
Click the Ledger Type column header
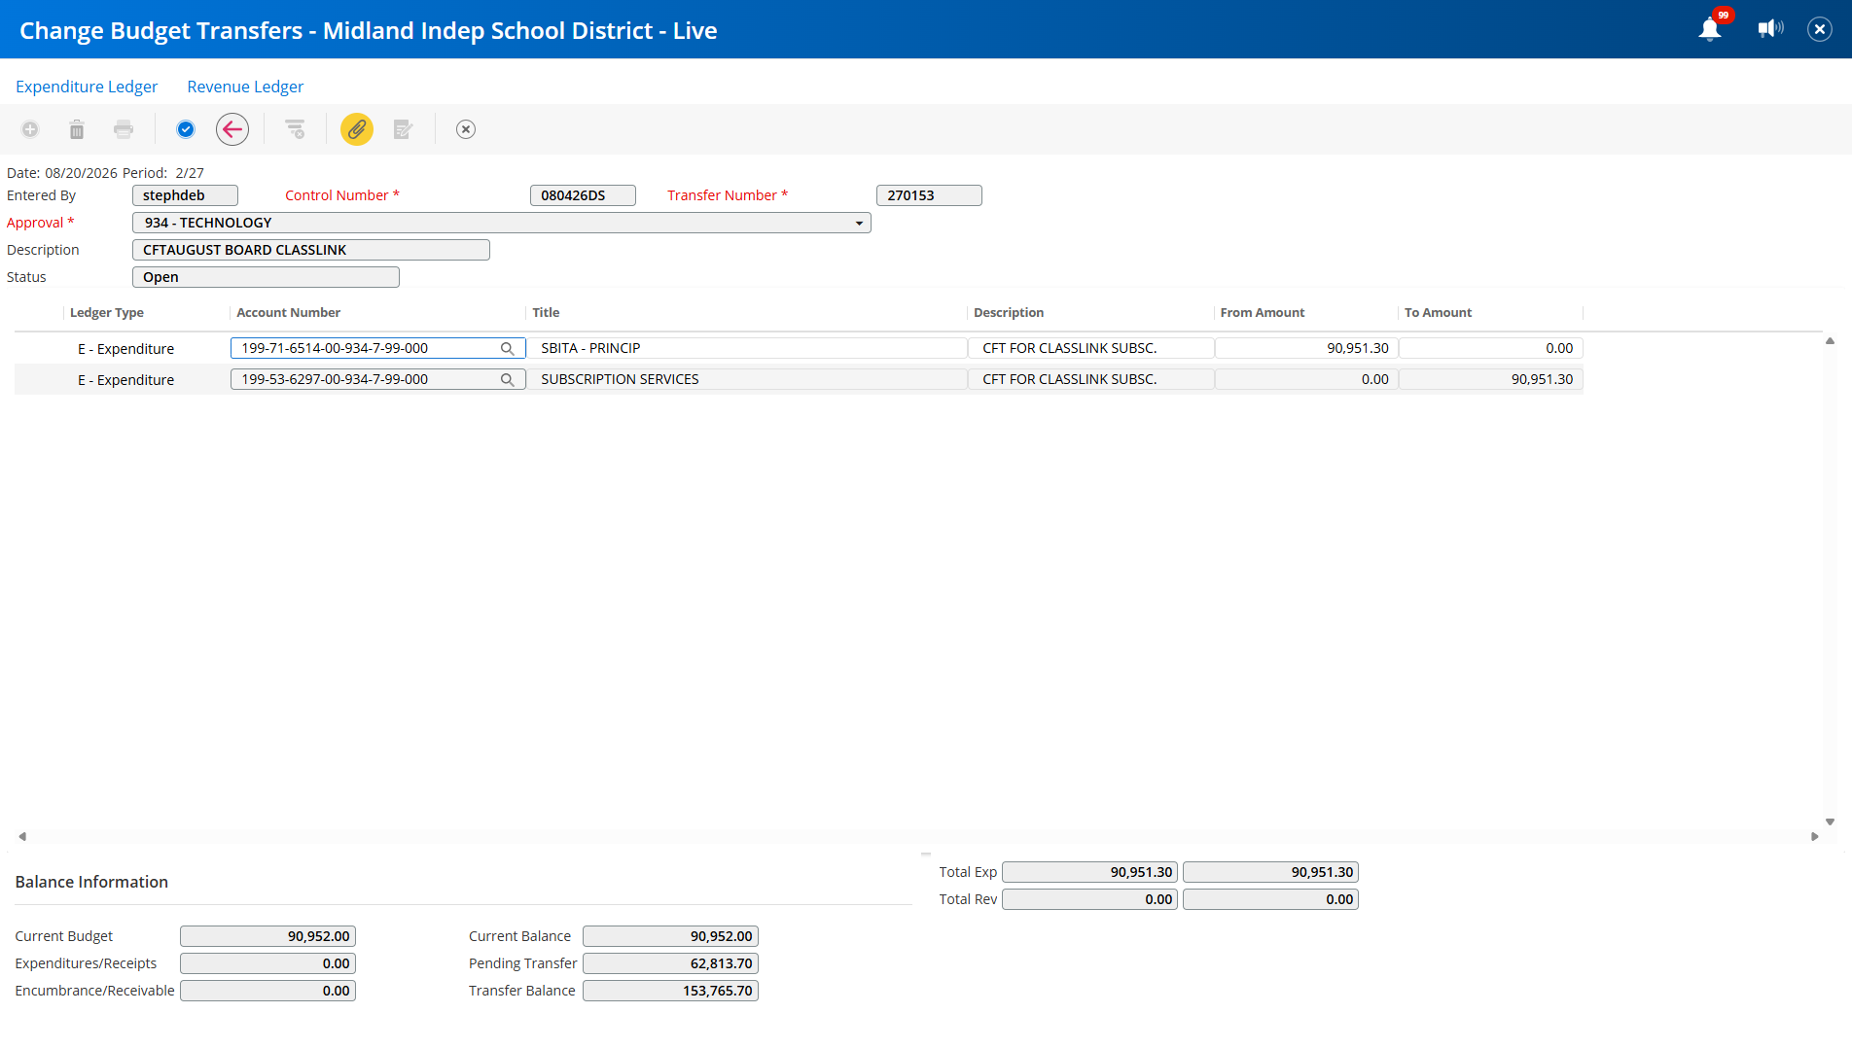point(107,312)
